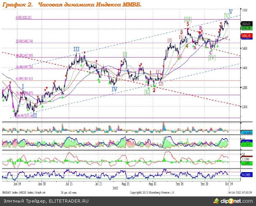Click the blue wave label II
This screenshot has height=206, width=256.
(35, 116)
